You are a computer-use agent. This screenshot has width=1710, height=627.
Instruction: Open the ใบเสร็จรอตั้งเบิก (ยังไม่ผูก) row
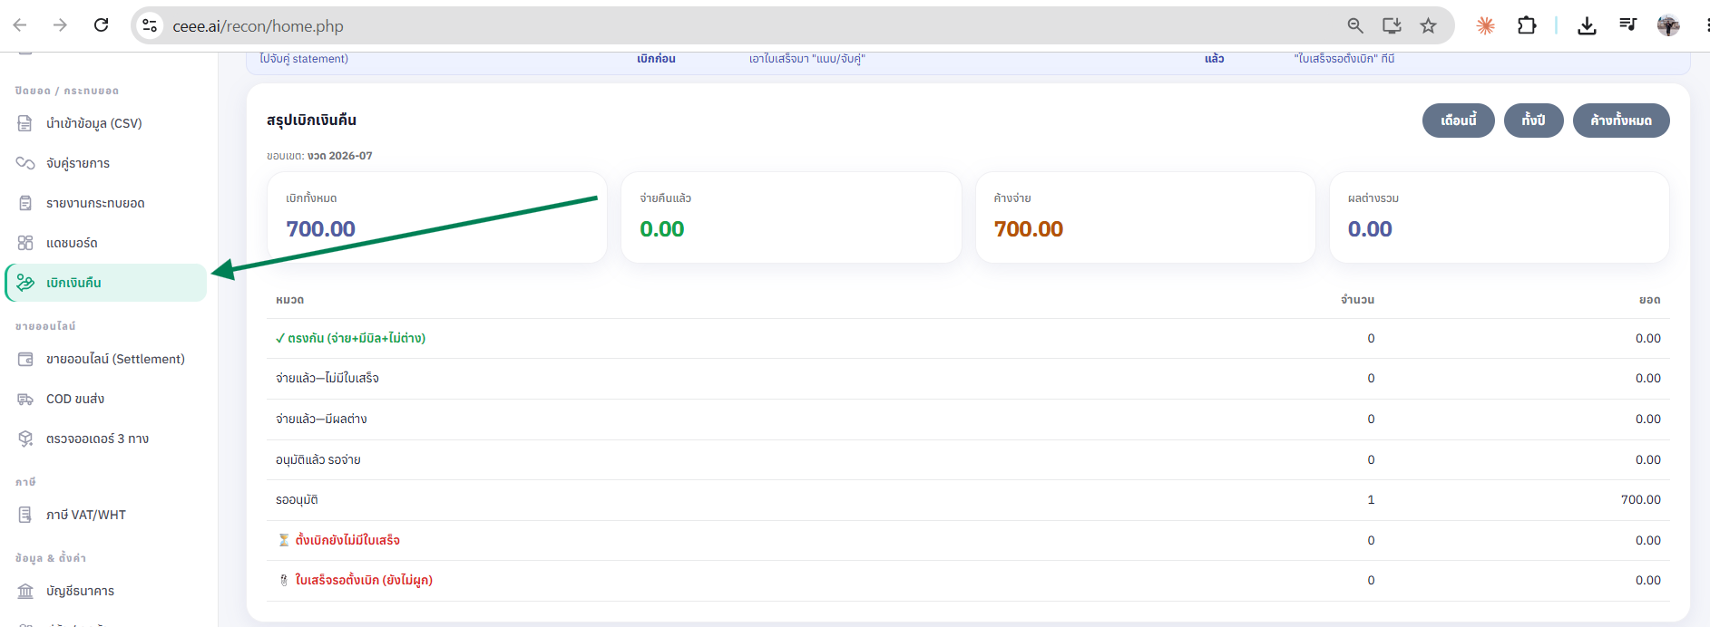pyautogui.click(x=968, y=580)
